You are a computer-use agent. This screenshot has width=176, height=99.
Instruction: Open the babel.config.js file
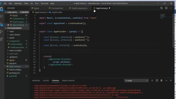(17, 70)
